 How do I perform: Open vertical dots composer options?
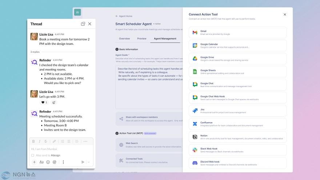coord(63,162)
